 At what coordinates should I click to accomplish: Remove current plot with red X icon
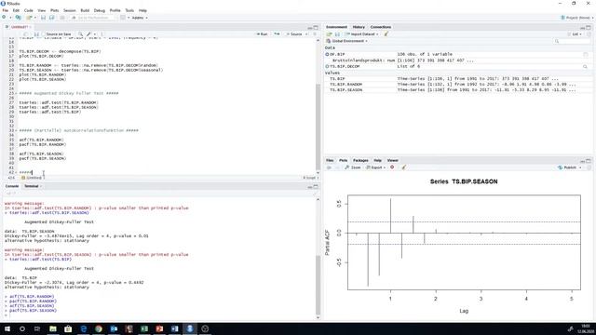pos(392,167)
